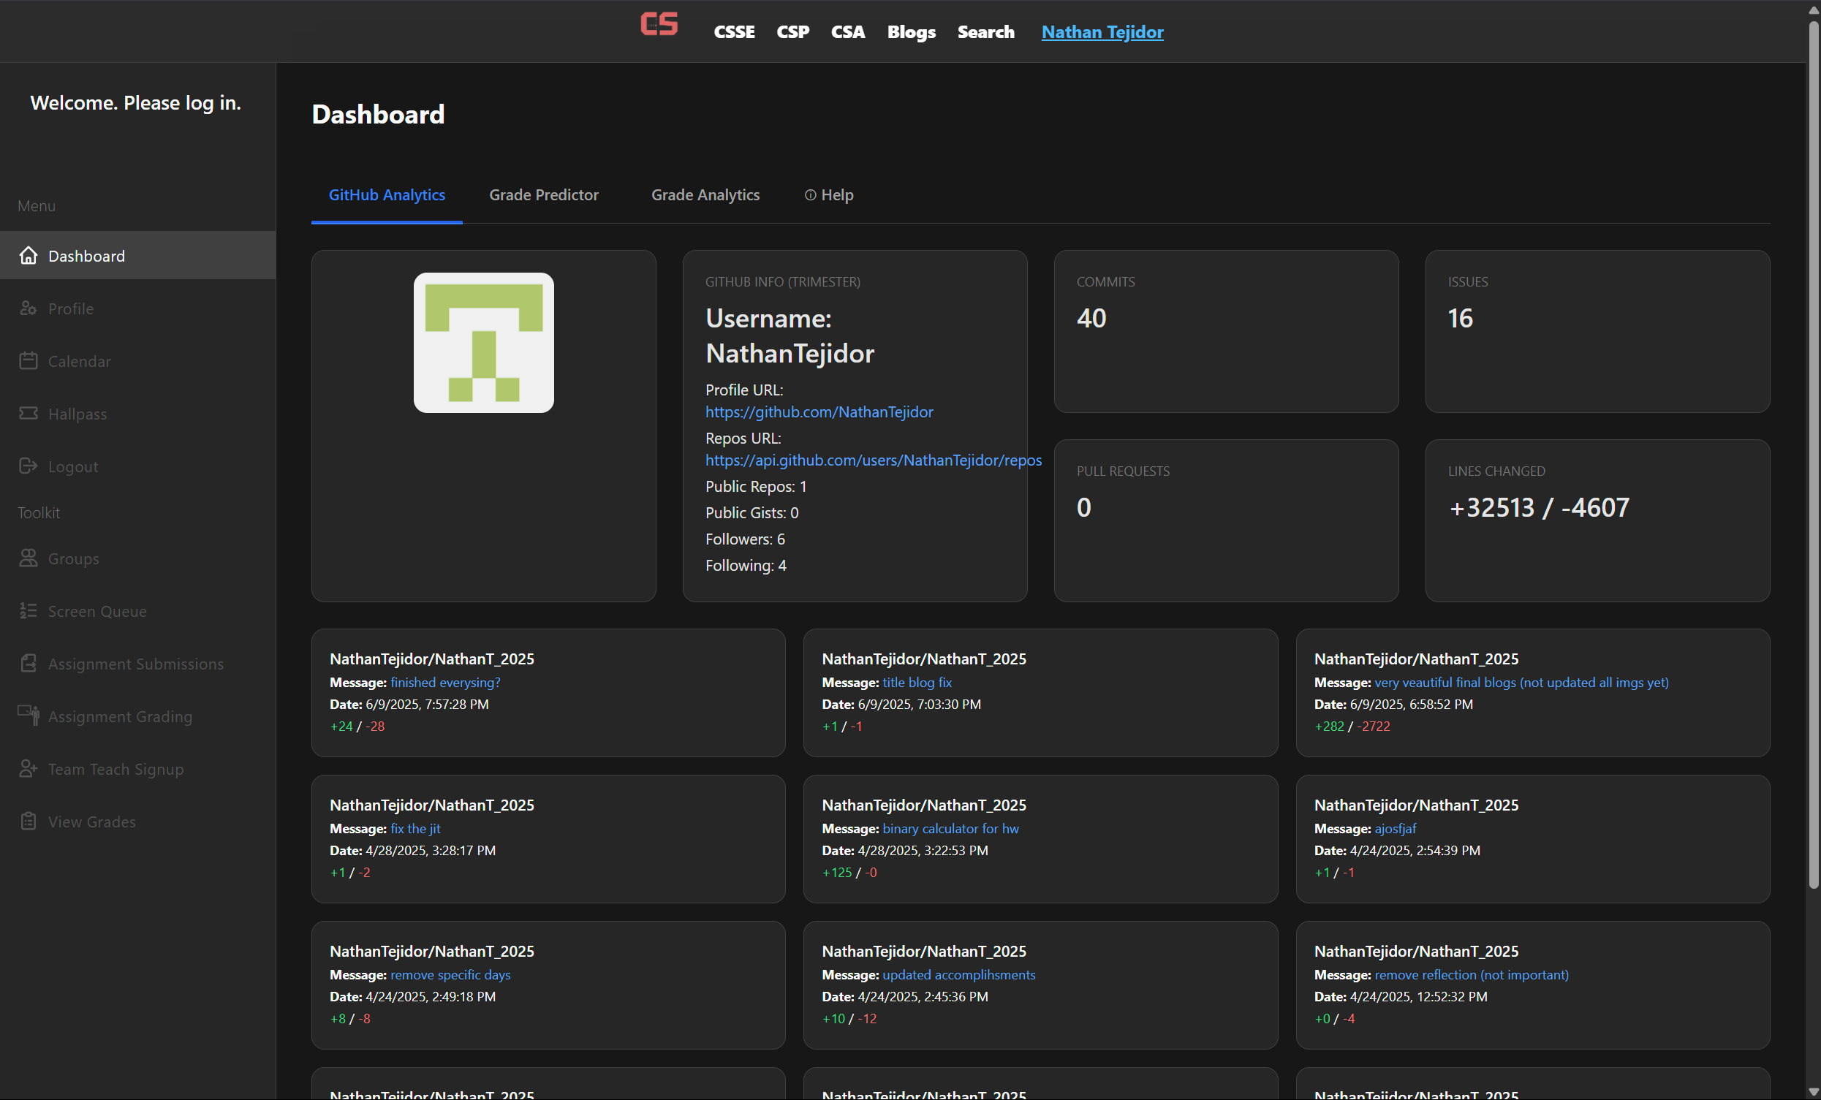Open the api.github.com repos URL link
The height and width of the screenshot is (1100, 1821).
click(x=873, y=460)
